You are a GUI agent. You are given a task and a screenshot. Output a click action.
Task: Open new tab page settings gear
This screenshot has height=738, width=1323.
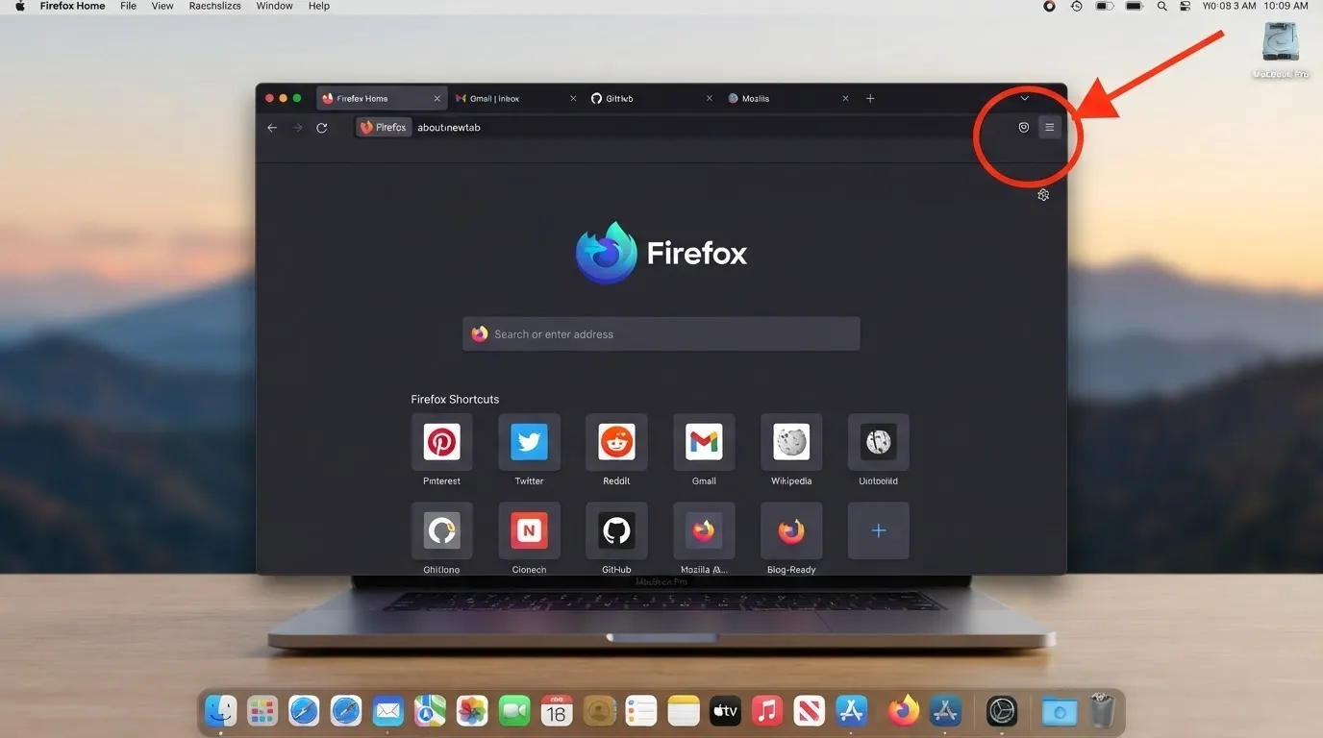pos(1043,195)
